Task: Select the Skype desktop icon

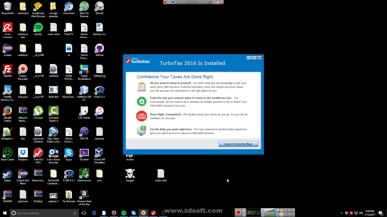Action: (69, 154)
